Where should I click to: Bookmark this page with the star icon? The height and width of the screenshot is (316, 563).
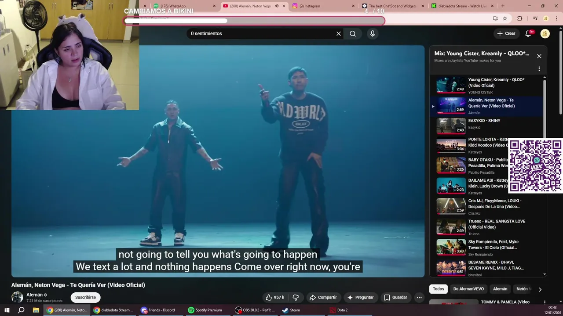505,18
